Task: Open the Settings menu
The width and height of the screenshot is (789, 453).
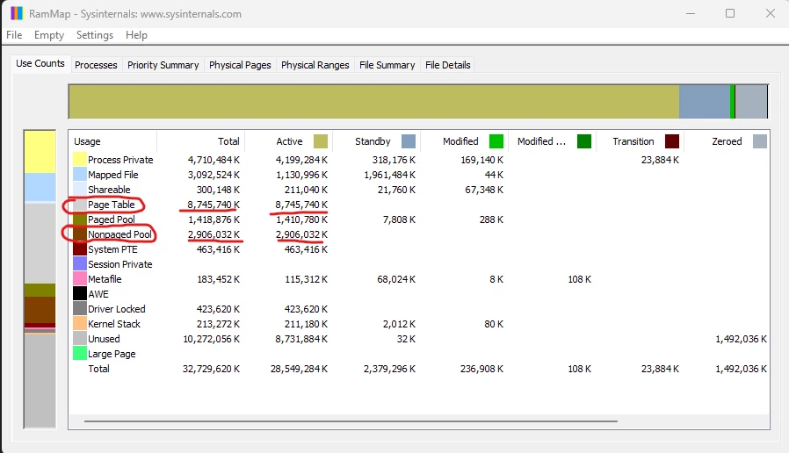Action: [95, 35]
